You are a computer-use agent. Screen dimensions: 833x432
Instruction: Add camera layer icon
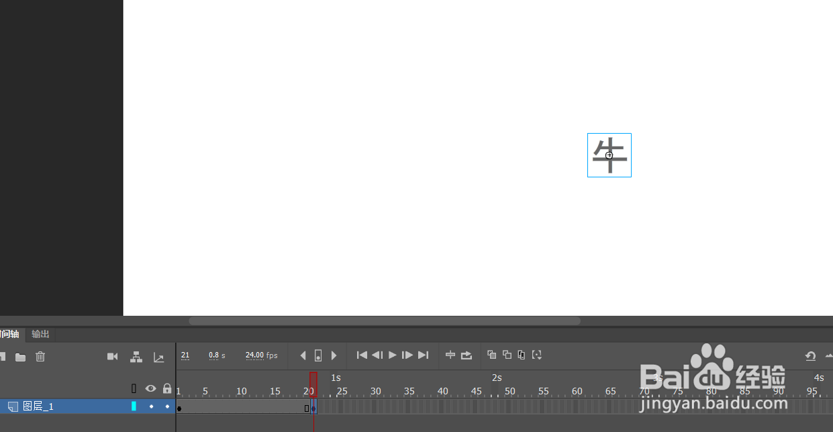tap(113, 357)
